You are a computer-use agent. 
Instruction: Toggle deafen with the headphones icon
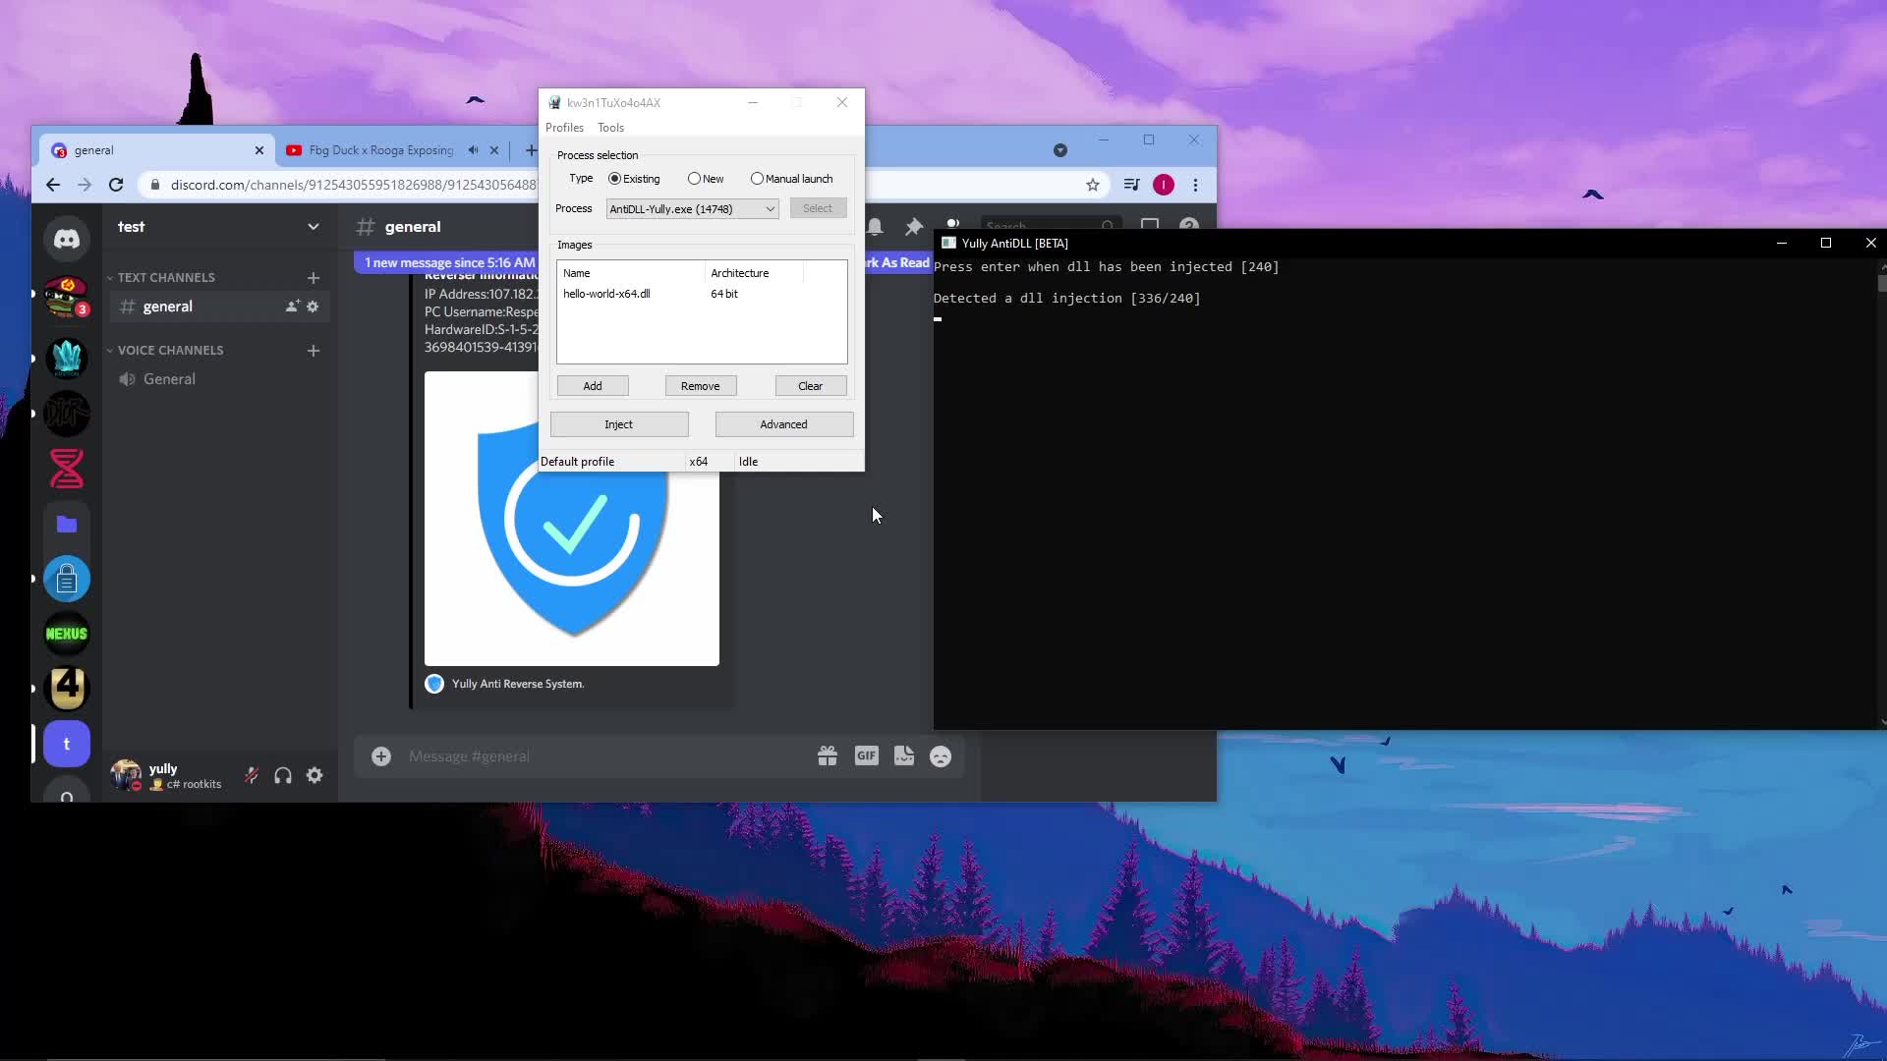[x=283, y=775]
